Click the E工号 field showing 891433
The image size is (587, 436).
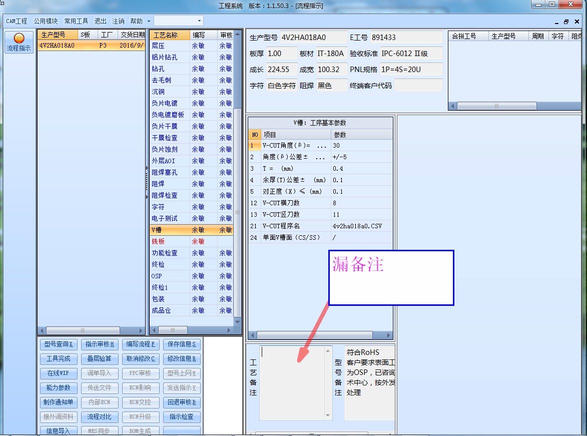pyautogui.click(x=406, y=38)
